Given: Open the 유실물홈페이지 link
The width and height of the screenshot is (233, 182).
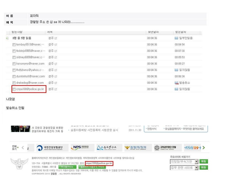Looking at the screenshot, I should point(173,129).
